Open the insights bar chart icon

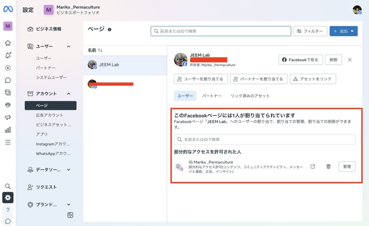(8, 130)
